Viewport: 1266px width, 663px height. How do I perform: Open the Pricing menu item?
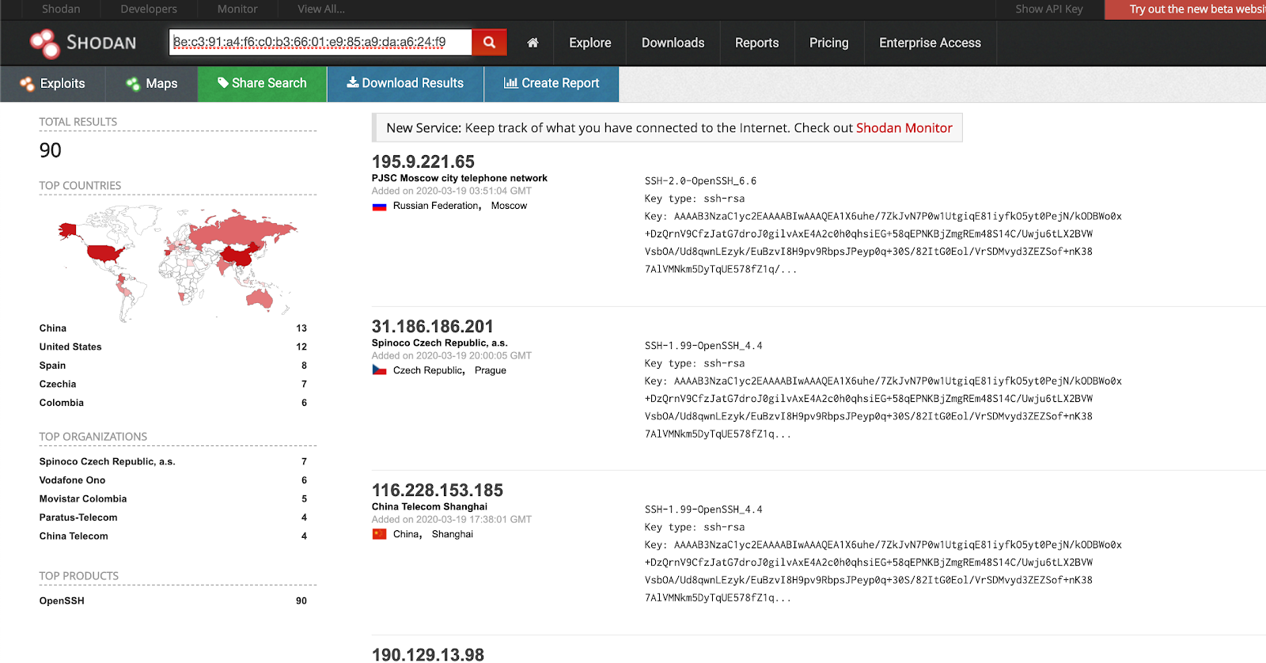[x=829, y=43]
